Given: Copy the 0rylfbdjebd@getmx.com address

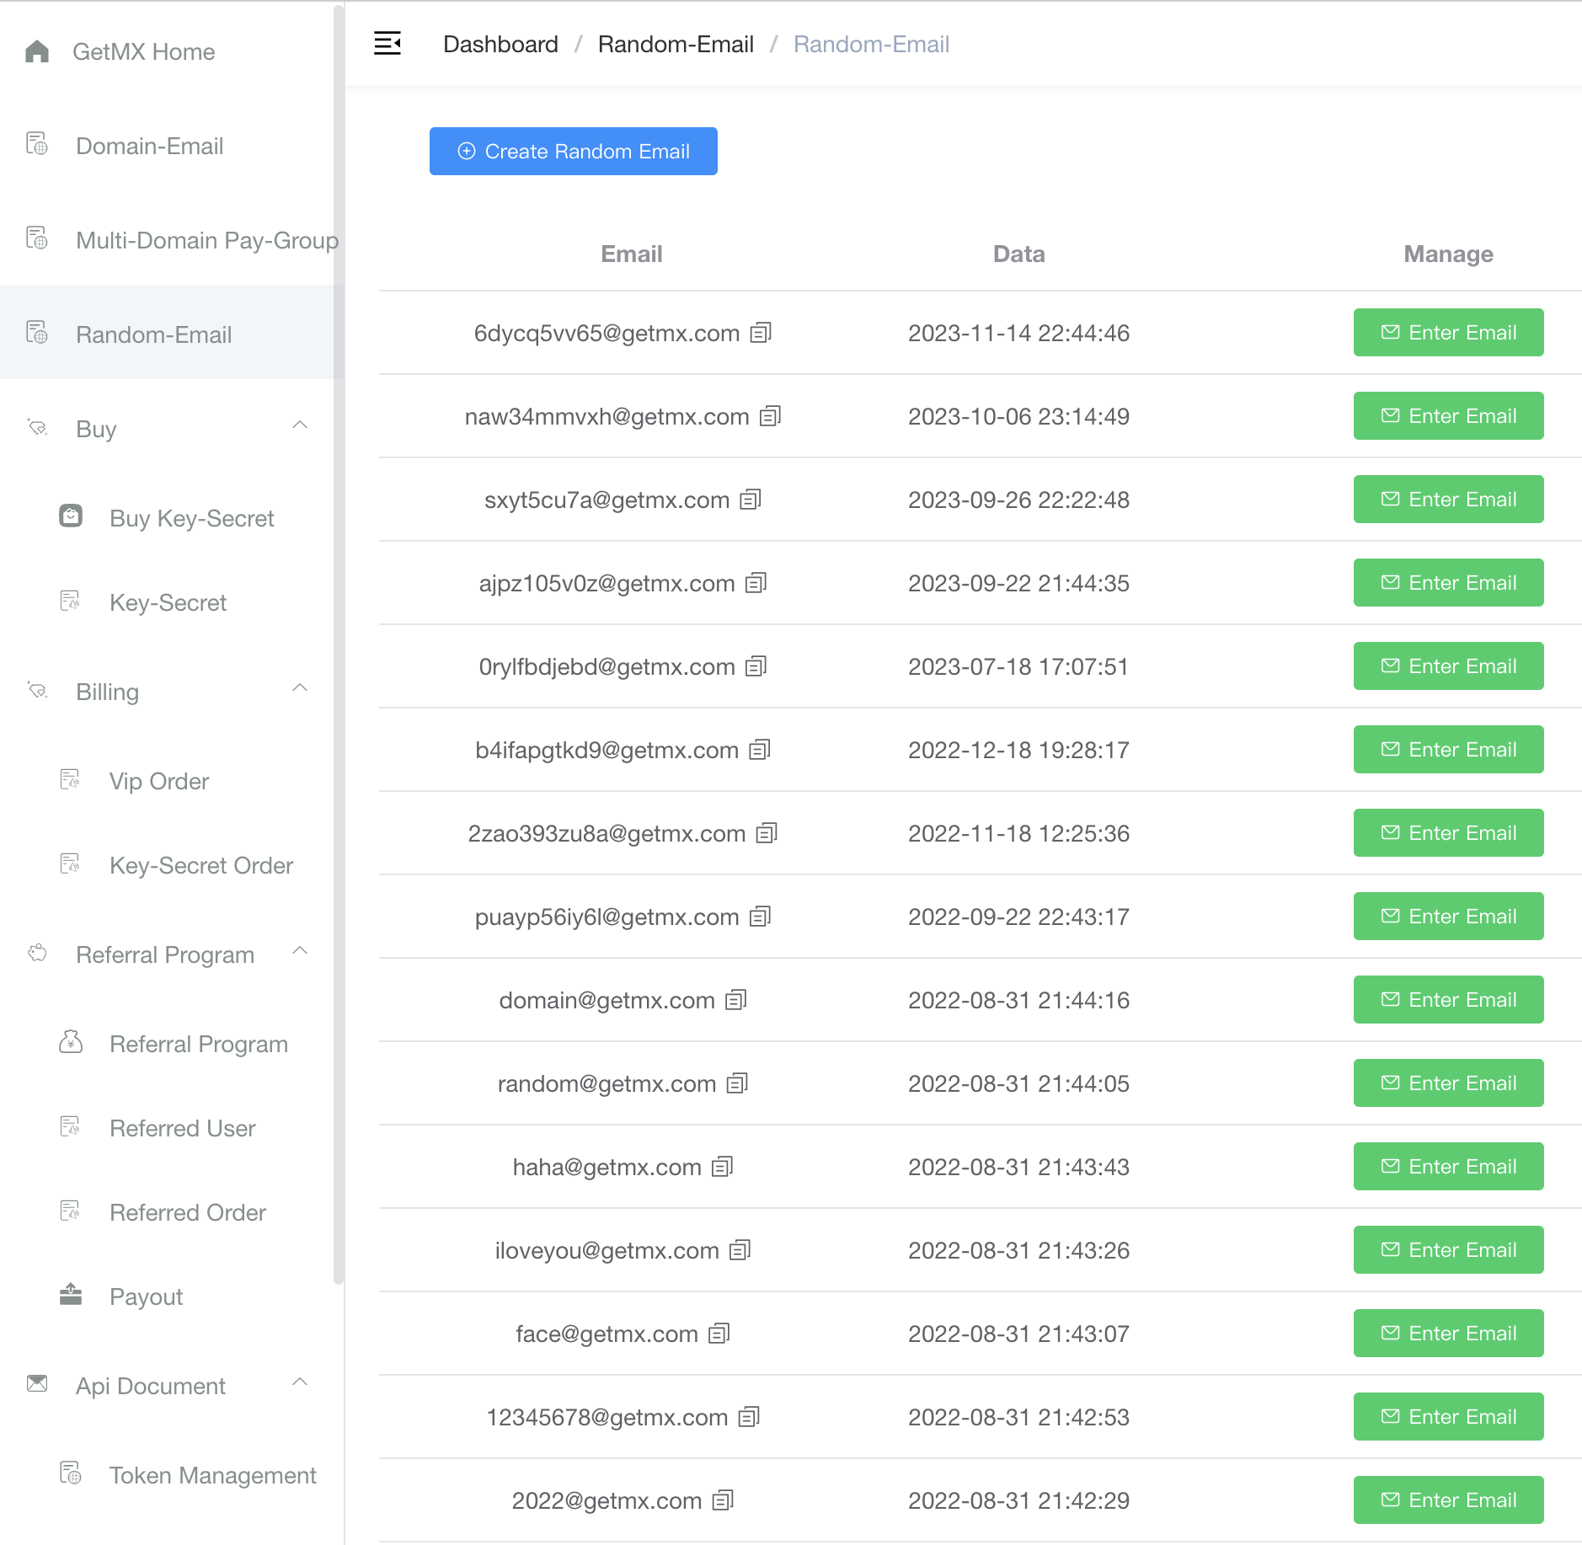Looking at the screenshot, I should coord(756,666).
